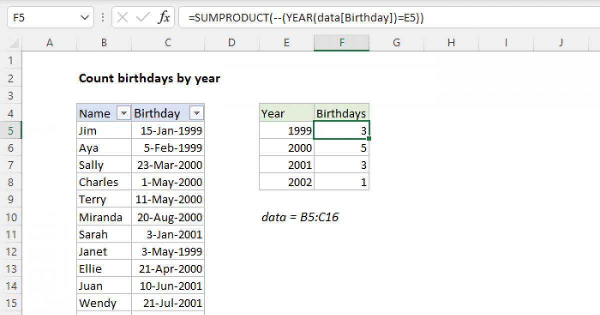Select the note reading data = B5:C16
The image size is (600, 315).
click(299, 217)
